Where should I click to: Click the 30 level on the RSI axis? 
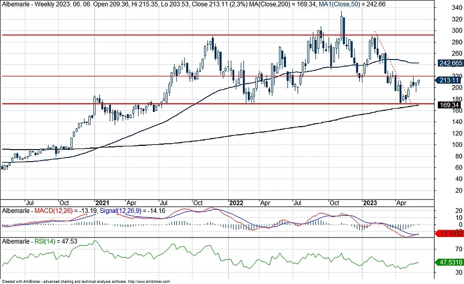click(459, 272)
